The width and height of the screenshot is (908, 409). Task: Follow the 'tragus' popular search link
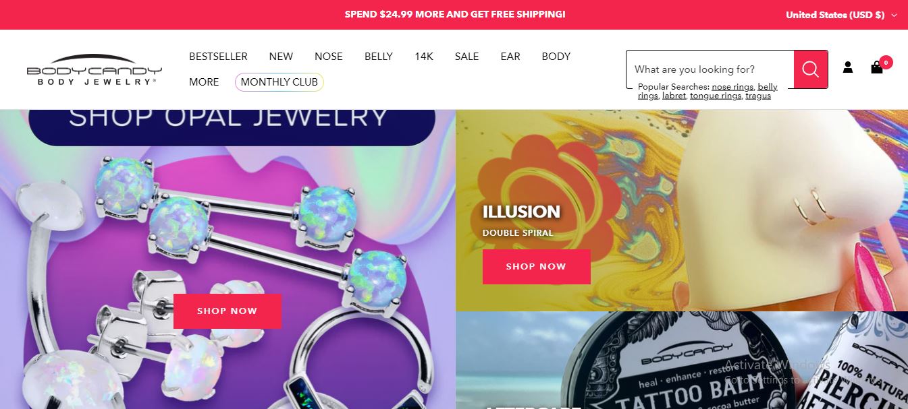pos(758,96)
